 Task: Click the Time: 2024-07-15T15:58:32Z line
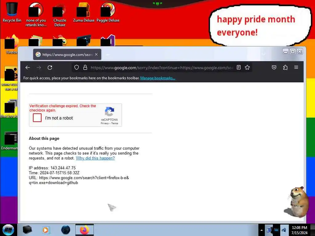click(54, 173)
